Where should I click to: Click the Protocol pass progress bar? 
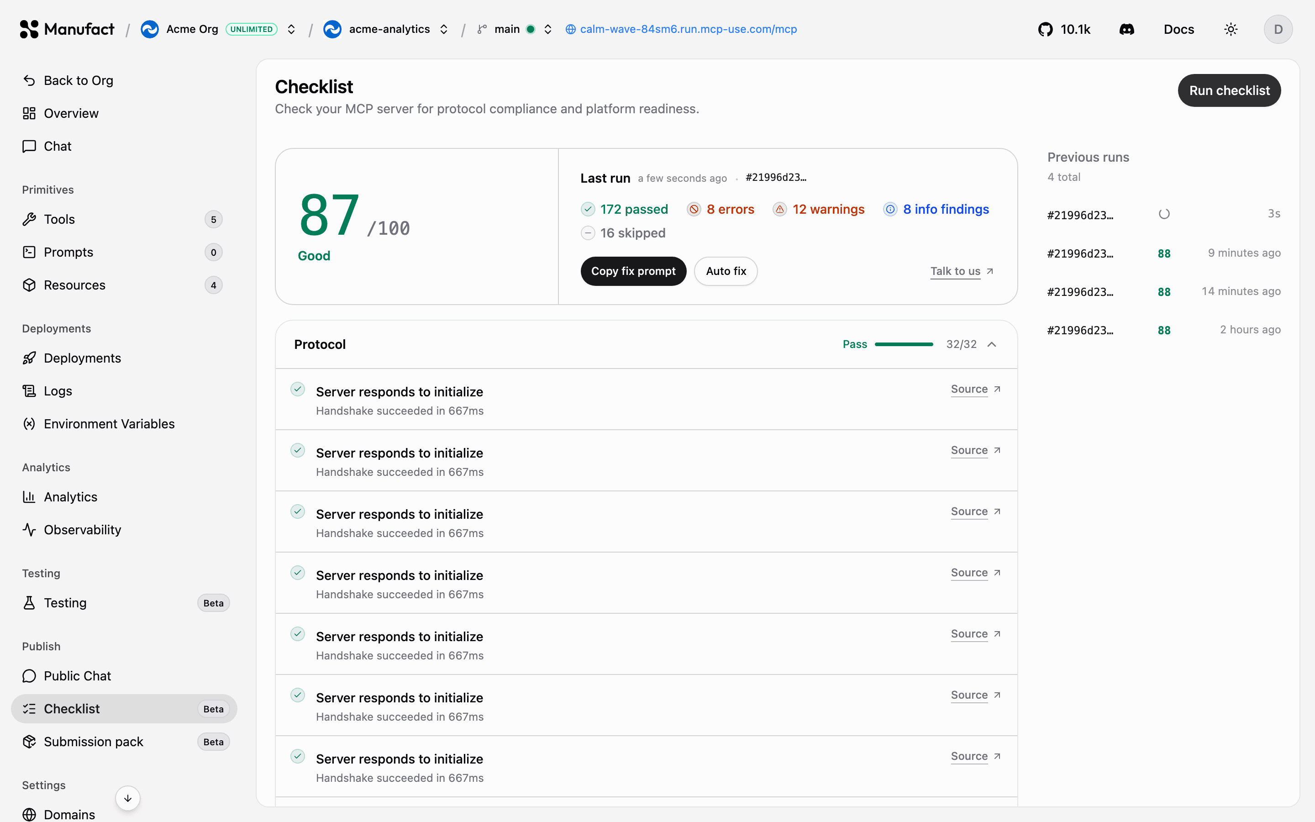[x=904, y=344]
